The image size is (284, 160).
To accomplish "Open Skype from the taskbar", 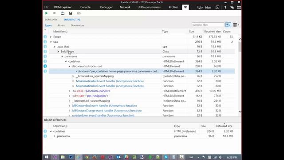I will tap(166, 157).
